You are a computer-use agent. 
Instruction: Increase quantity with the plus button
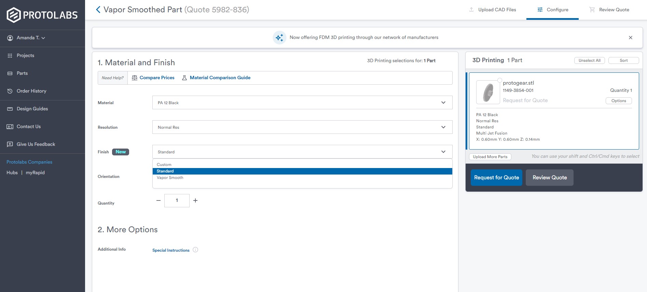coord(195,200)
